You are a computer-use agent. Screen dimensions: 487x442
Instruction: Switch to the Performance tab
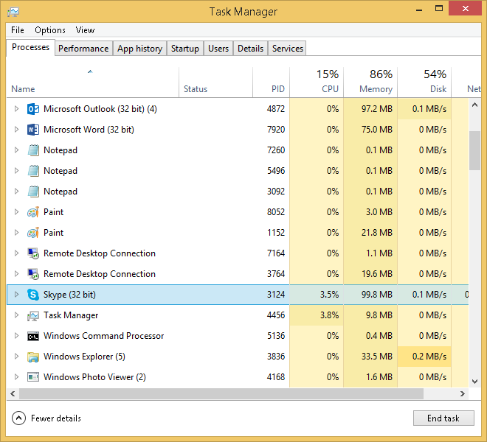83,49
